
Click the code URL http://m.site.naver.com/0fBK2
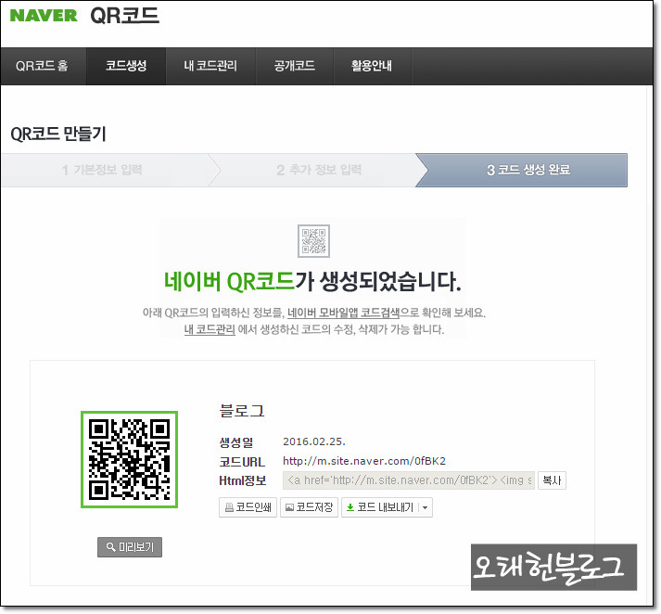point(364,461)
